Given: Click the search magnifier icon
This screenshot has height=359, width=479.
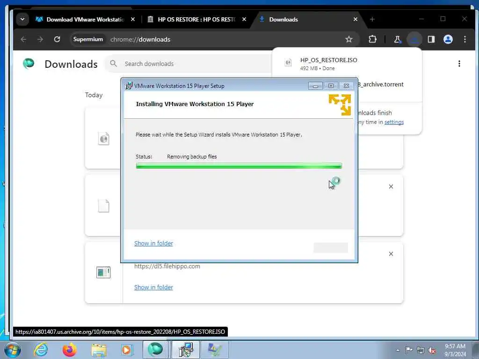Looking at the screenshot, I should tap(113, 64).
